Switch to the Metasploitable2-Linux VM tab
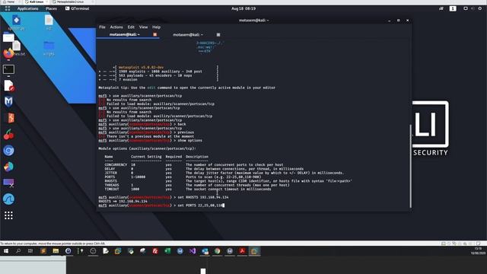 click(x=70, y=2)
